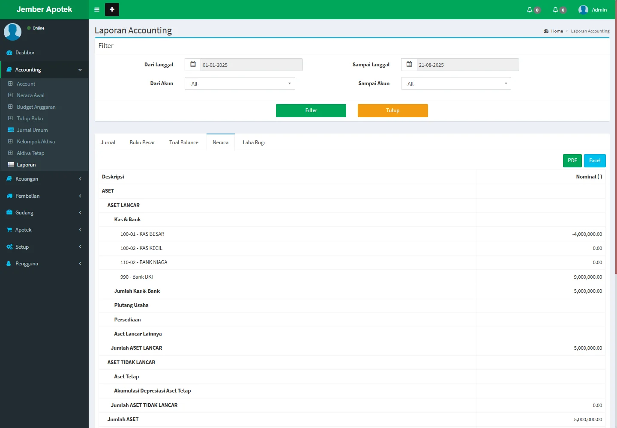Click the Admin user avatar icon
This screenshot has height=428, width=617.
click(x=583, y=10)
